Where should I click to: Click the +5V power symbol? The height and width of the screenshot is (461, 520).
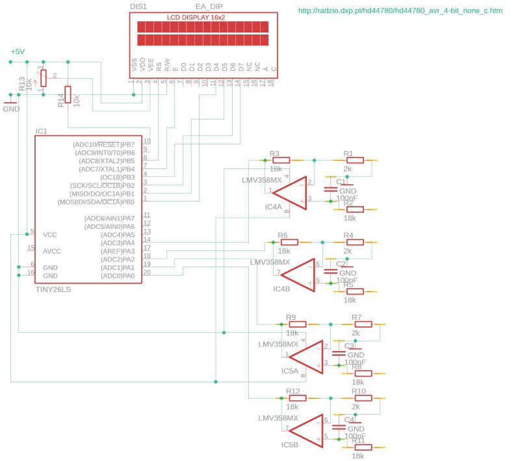click(x=16, y=51)
